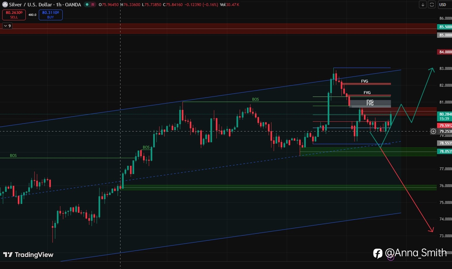Click the 77.0000 price scale value
The image size is (452, 269).
click(445, 169)
